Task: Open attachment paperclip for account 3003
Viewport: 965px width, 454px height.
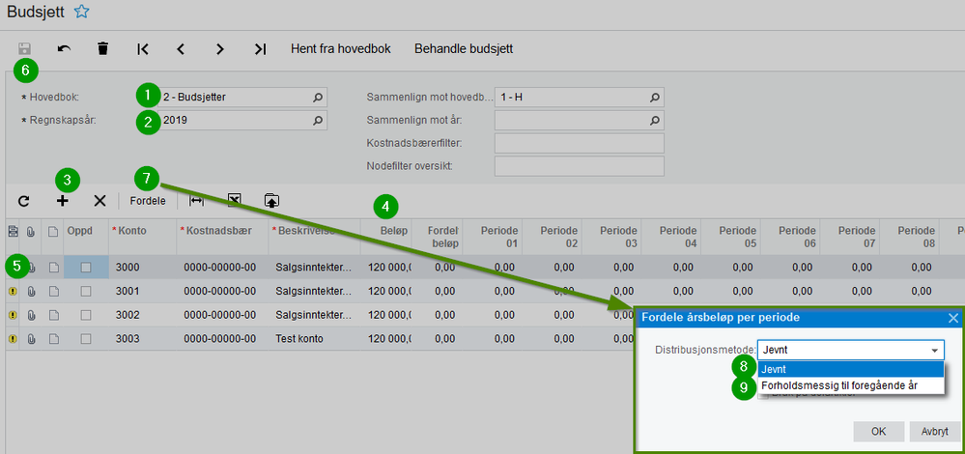Action: click(x=31, y=339)
